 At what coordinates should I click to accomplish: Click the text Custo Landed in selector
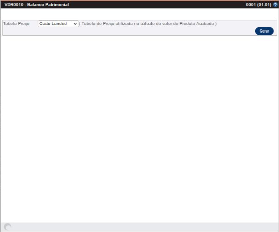[53, 24]
